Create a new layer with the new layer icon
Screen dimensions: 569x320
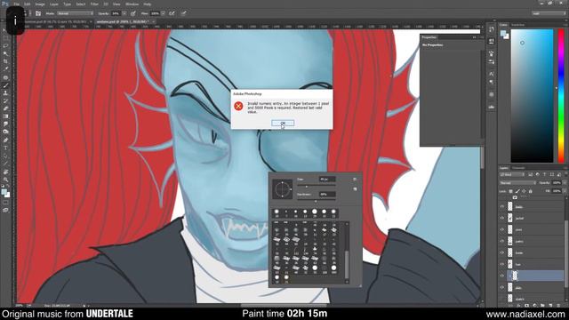550,306
